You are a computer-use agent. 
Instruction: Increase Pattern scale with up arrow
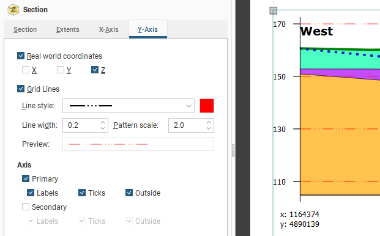coord(209,122)
